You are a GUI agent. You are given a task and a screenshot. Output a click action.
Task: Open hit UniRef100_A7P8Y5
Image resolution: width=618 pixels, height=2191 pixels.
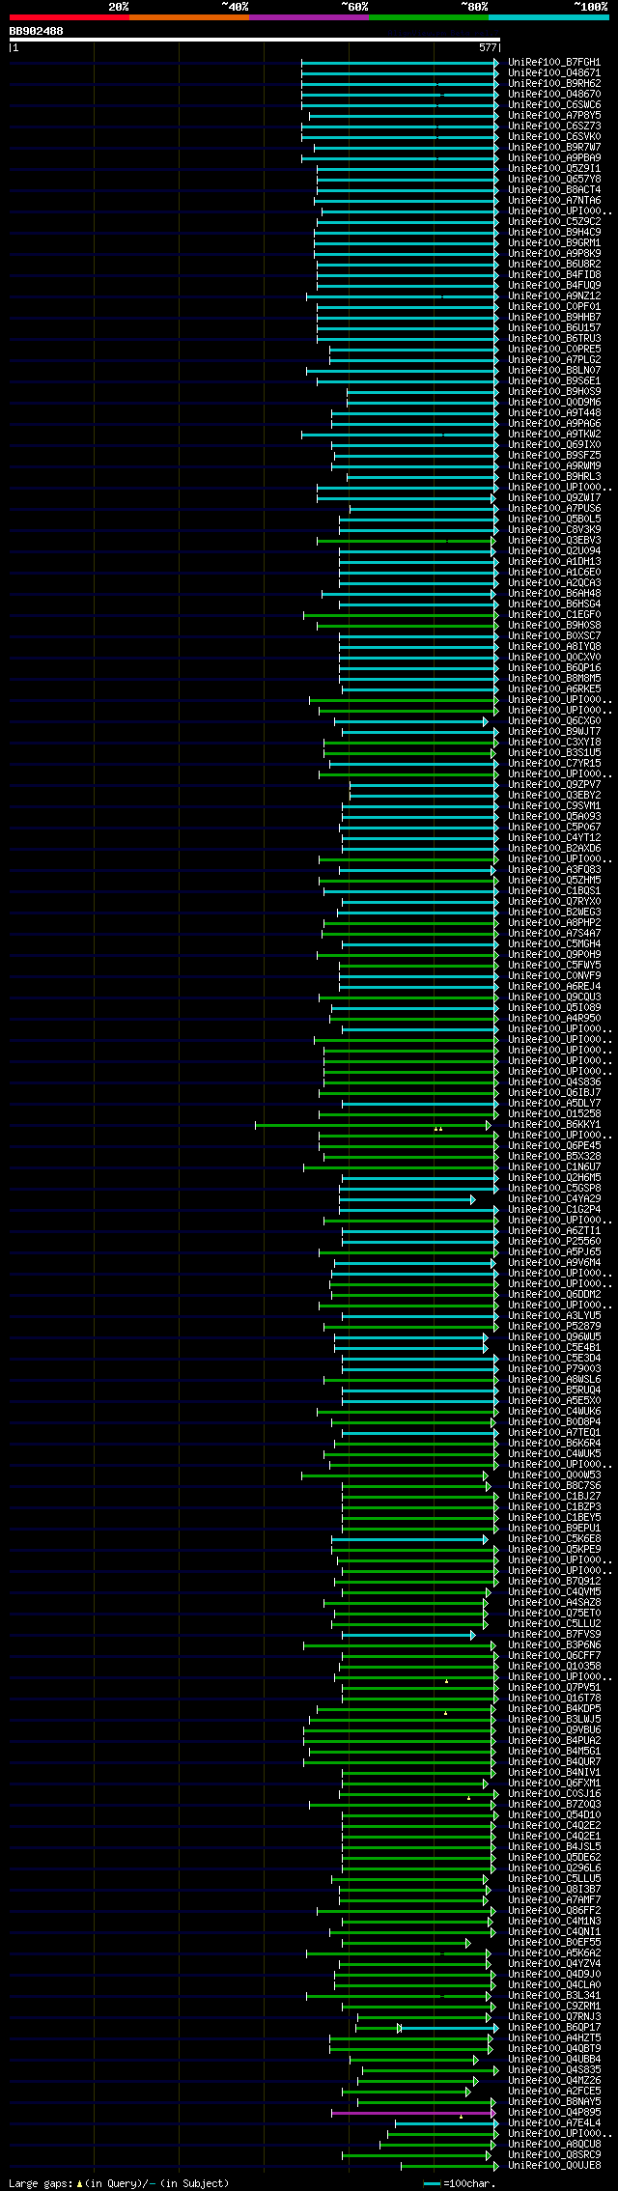point(554,115)
